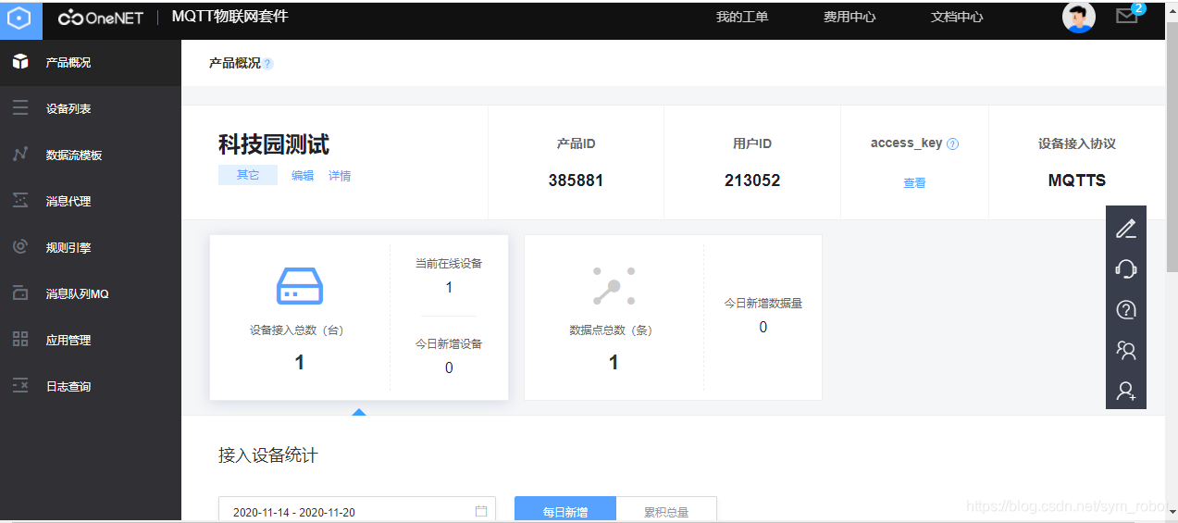The width and height of the screenshot is (1178, 523).
Task: Switch to the 累积总量 tab
Action: tap(666, 510)
